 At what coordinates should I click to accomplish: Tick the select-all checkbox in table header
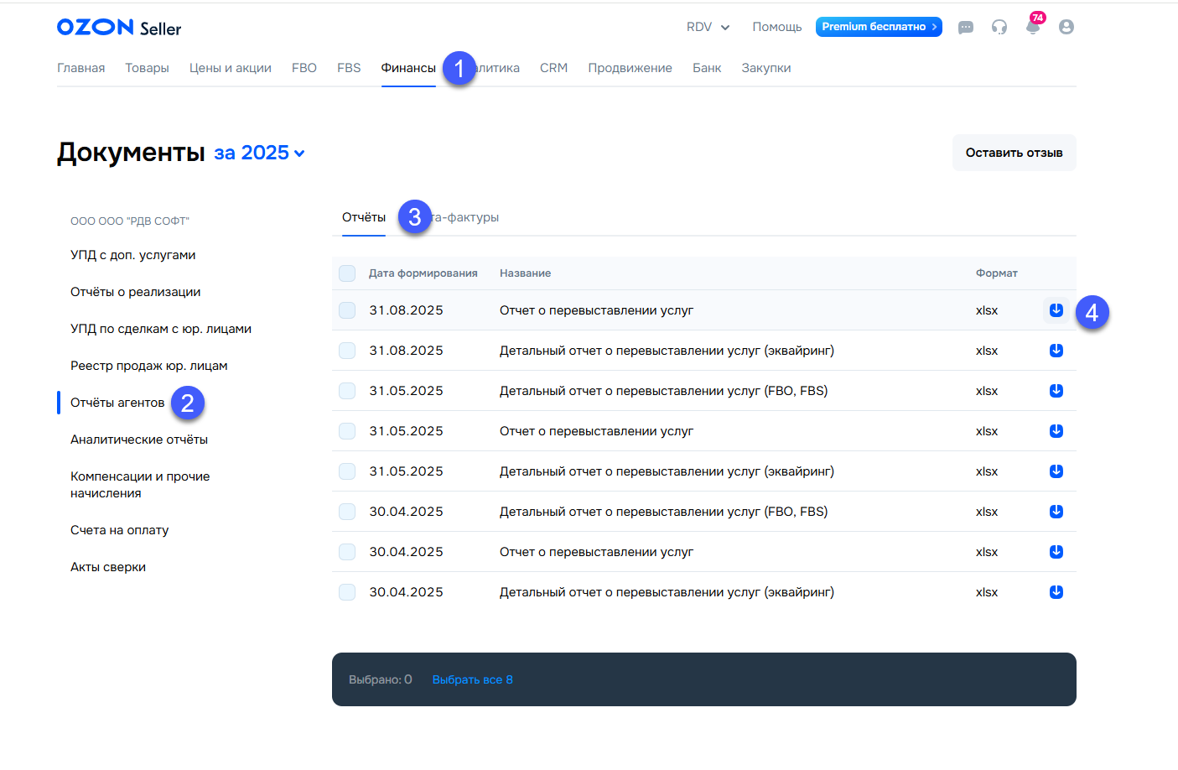point(347,273)
